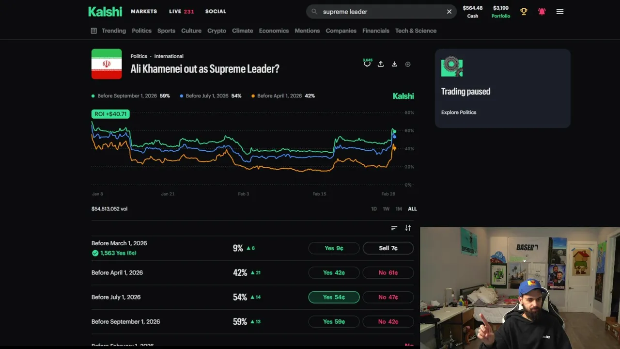Click Yes 59¢ for Before September 1
This screenshot has height=349, width=620.
(x=334, y=321)
